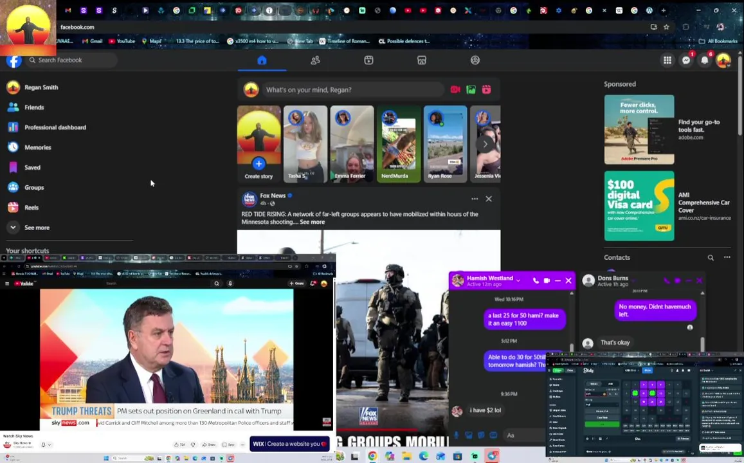744x463 pixels.
Task: Add Photo/video from the composer
Action: click(x=471, y=89)
